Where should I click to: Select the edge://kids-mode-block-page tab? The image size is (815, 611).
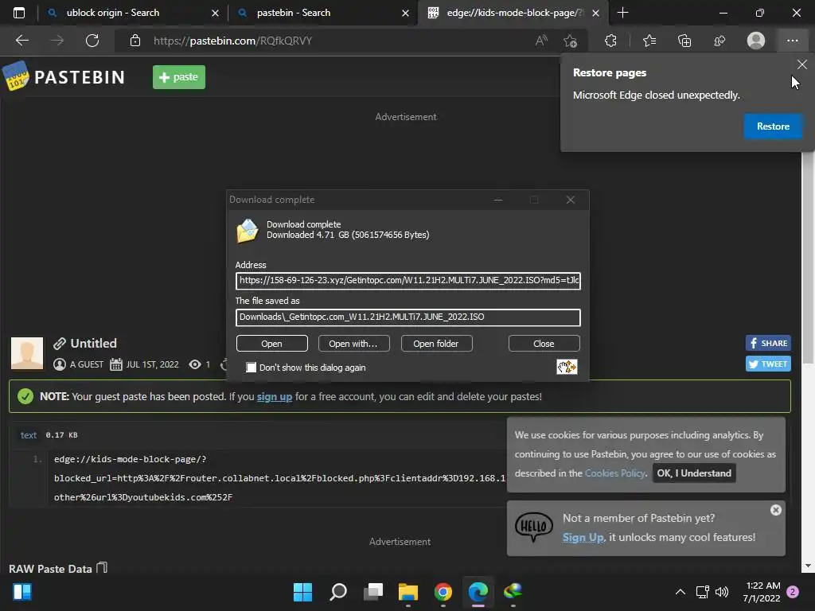pyautogui.click(x=512, y=13)
